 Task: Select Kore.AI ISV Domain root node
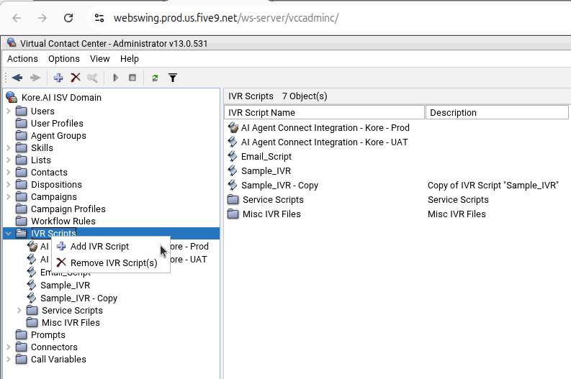tap(61, 98)
